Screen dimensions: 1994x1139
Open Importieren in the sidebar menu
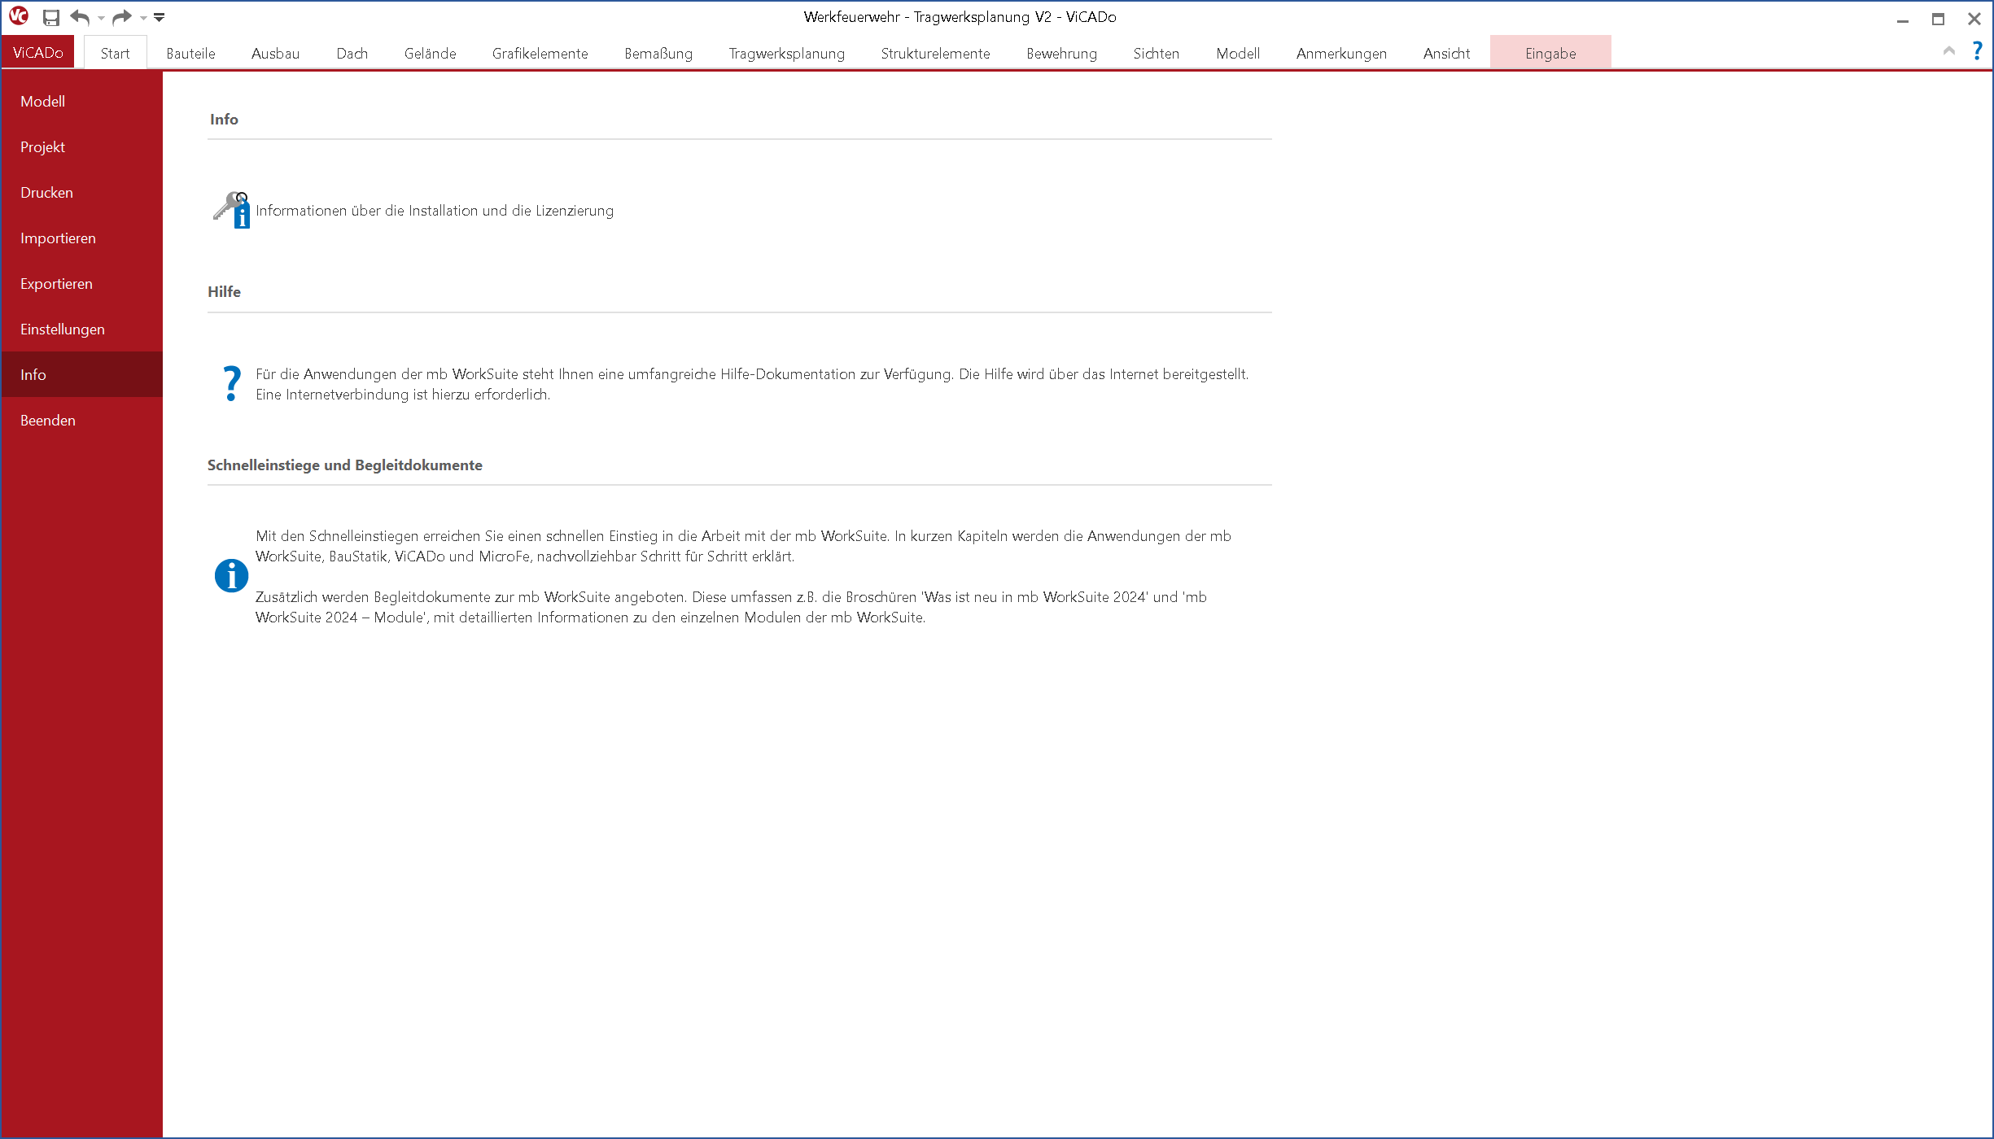(81, 238)
